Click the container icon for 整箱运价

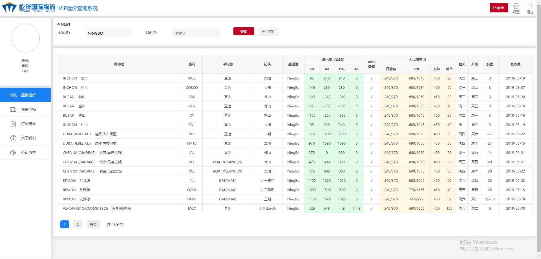[x=13, y=95]
